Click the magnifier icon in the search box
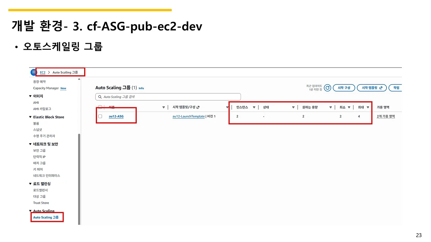Viewport: 431px width, 242px height. tap(100, 97)
